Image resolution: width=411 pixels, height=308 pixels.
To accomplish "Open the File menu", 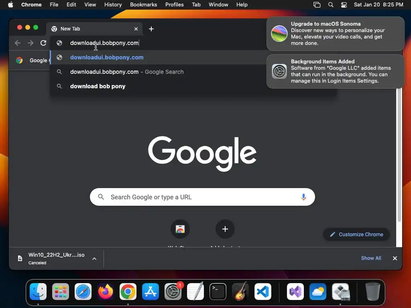I will [x=54, y=4].
